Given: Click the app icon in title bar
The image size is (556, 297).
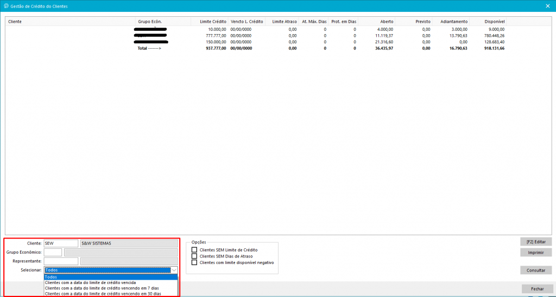Looking at the screenshot, I should coord(6,6).
